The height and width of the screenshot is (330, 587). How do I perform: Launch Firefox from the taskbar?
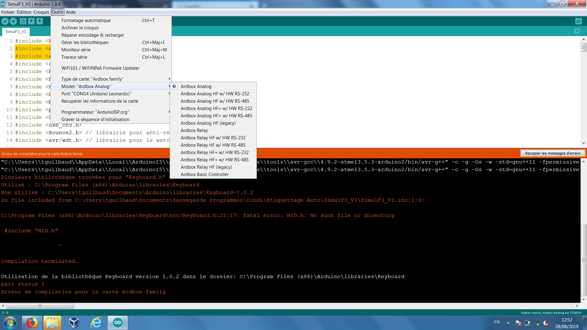32,323
